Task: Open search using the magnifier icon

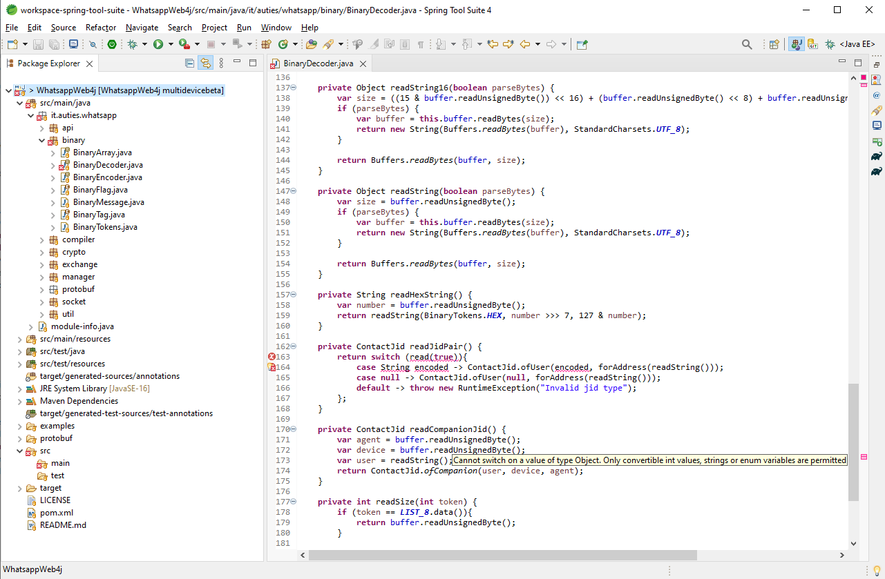Action: click(748, 43)
